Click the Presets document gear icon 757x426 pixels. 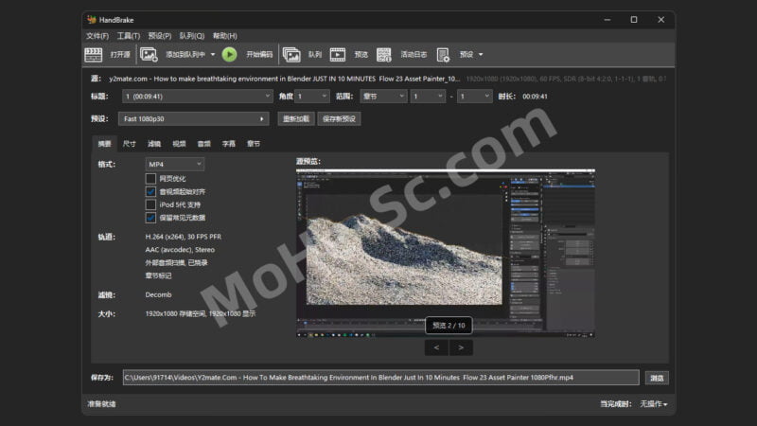click(443, 55)
